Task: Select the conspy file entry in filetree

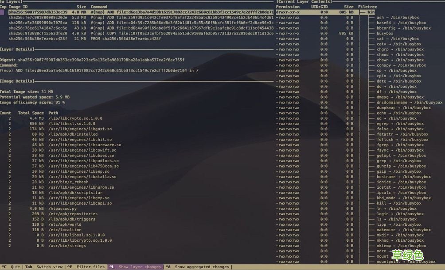Action: point(401,65)
